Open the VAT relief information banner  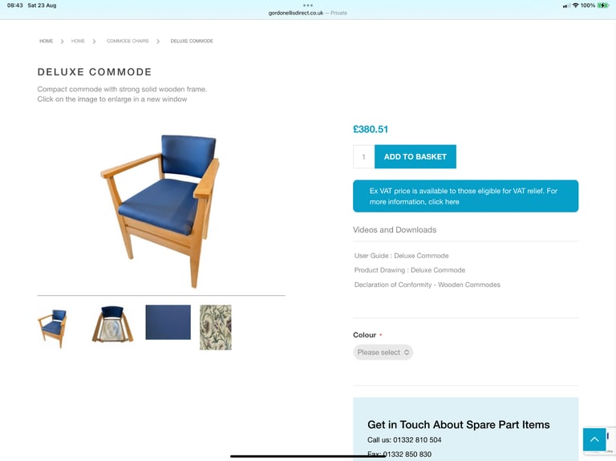pos(465,196)
